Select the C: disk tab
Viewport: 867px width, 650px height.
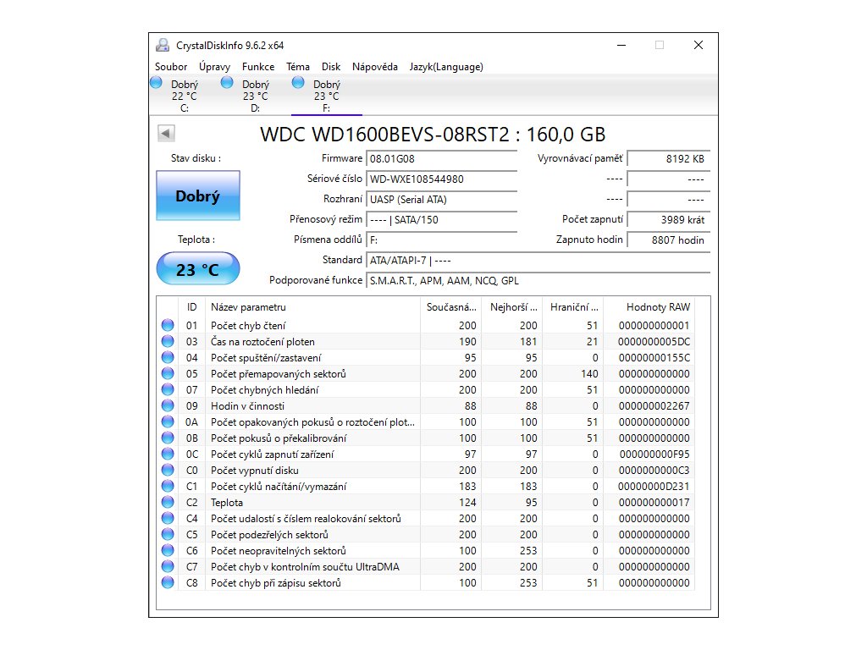coord(184,95)
